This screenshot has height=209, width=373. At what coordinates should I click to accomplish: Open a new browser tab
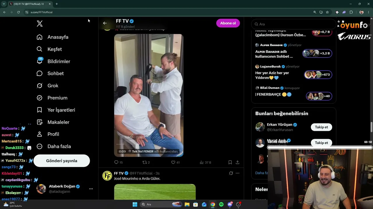(57, 4)
